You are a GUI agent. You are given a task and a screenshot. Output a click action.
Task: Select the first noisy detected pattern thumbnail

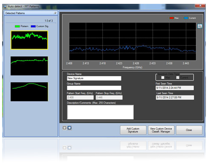(29, 40)
